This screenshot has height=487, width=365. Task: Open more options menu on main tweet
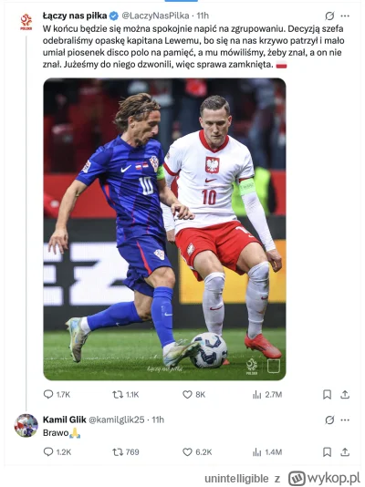pos(345,16)
